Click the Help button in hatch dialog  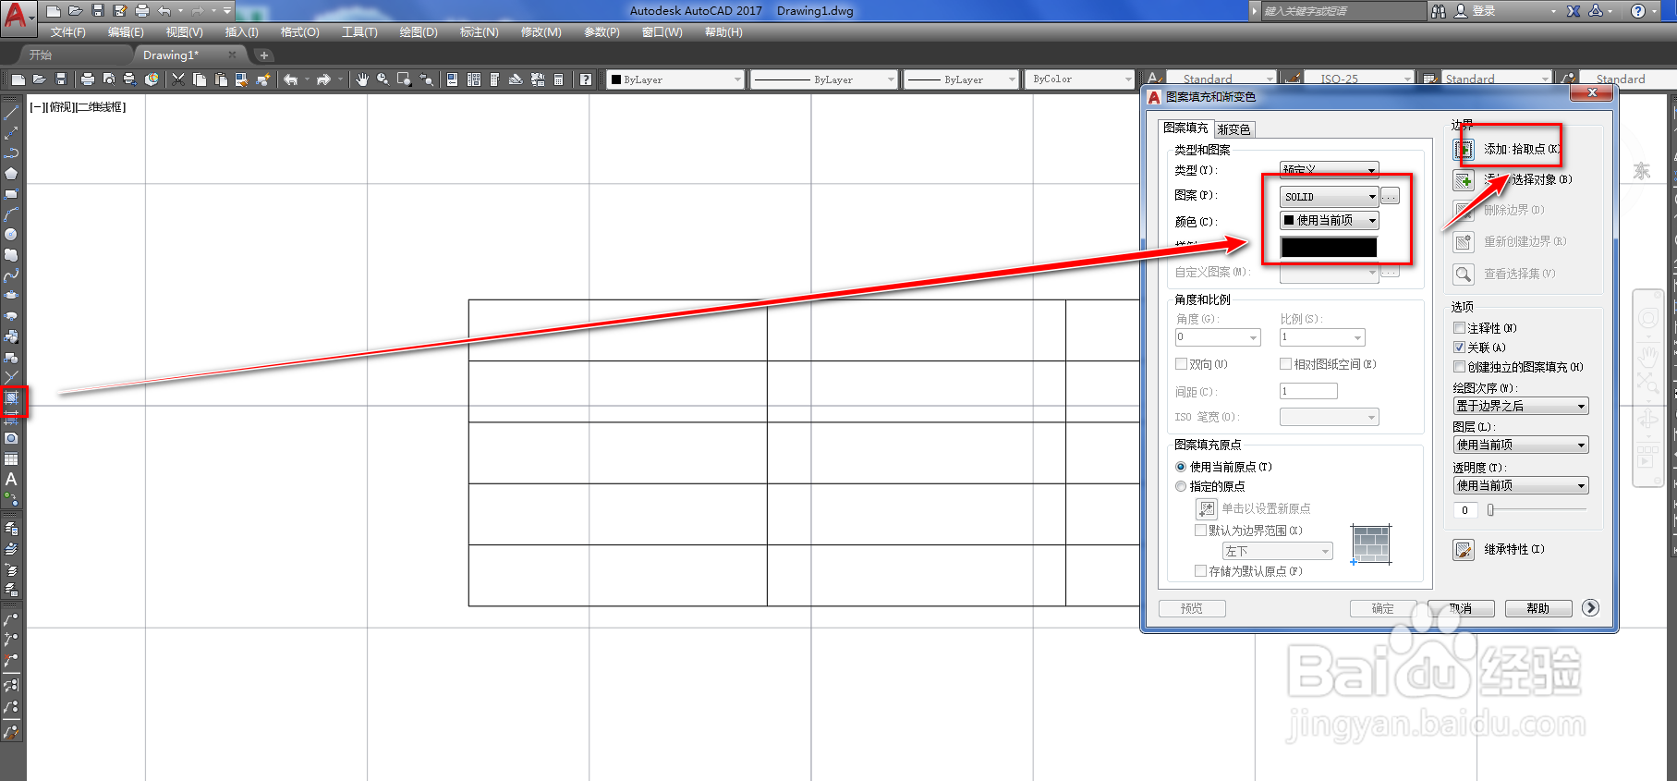coord(1538,608)
